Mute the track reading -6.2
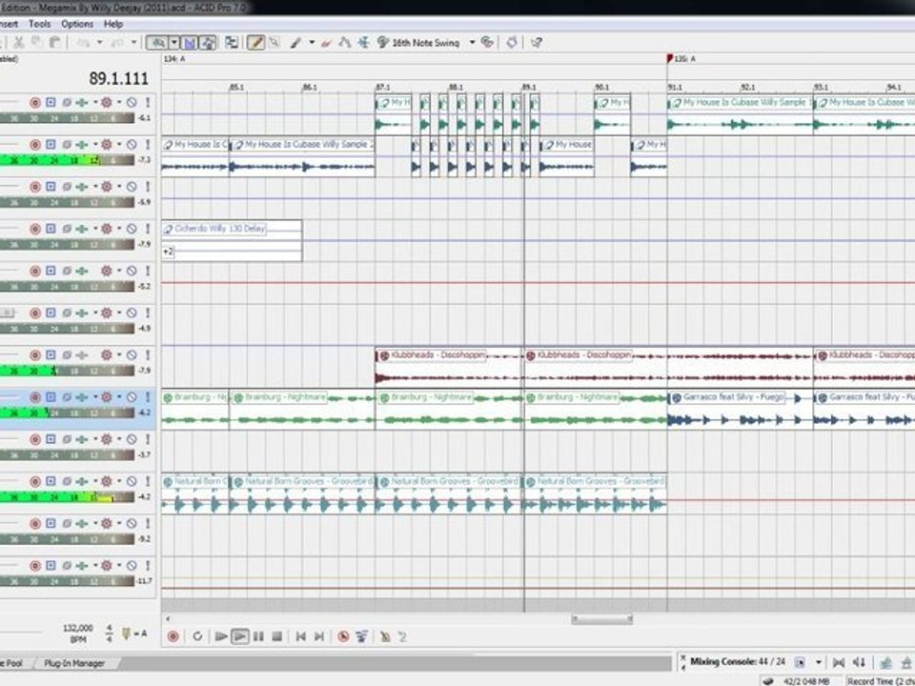Viewport: 915px width, 686px height. click(132, 397)
